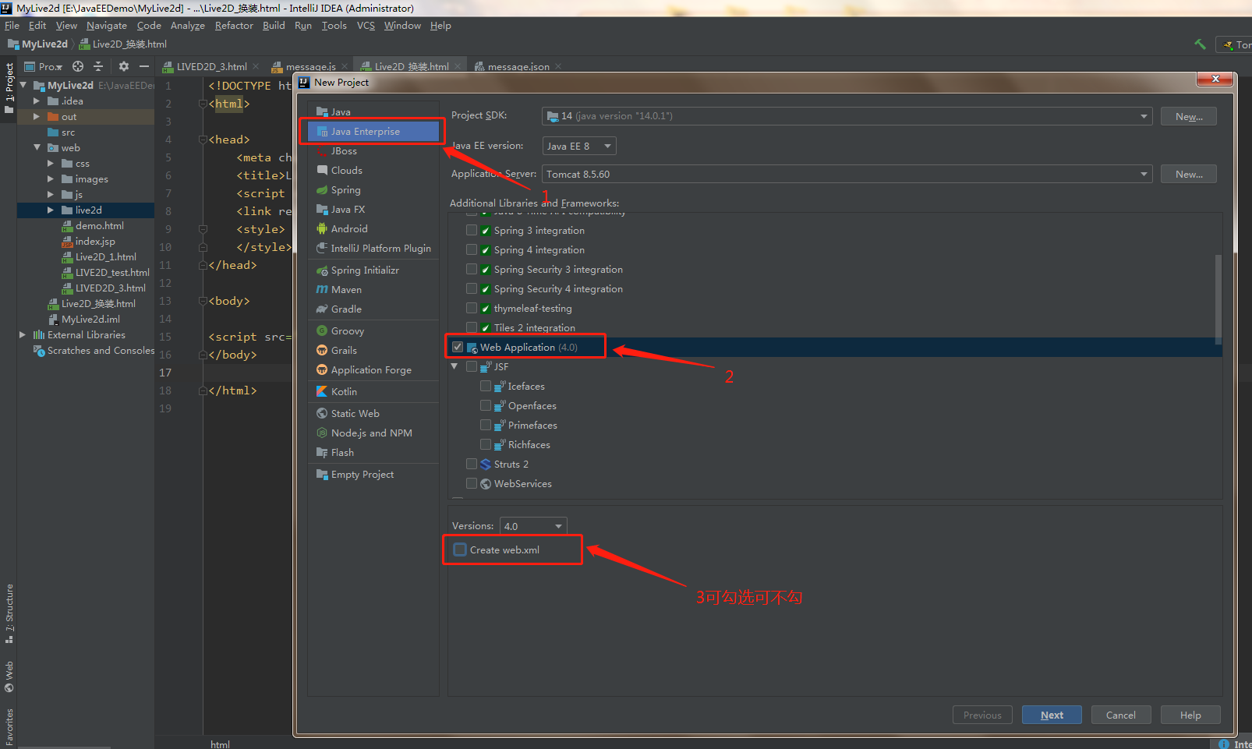Check WebServices framework

tap(472, 484)
